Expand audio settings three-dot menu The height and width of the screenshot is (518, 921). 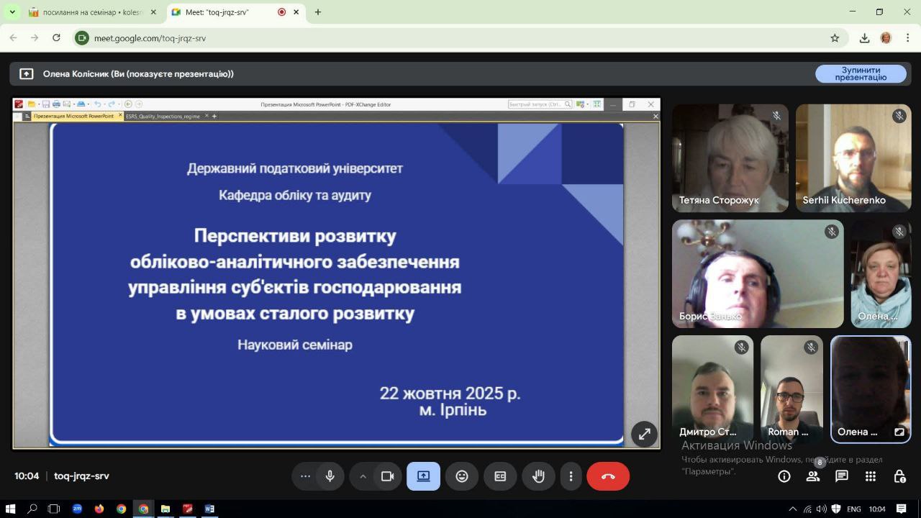click(x=305, y=476)
